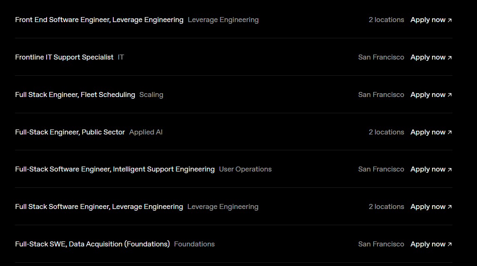Image resolution: width=477 pixels, height=266 pixels.
Task: Click 2 locations on Front End Engineer row
Action: (386, 20)
